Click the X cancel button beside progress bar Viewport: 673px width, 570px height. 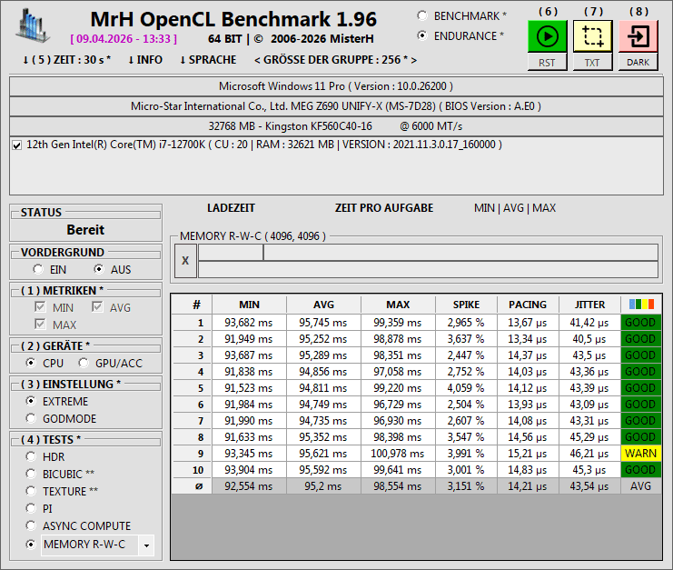coord(185,261)
